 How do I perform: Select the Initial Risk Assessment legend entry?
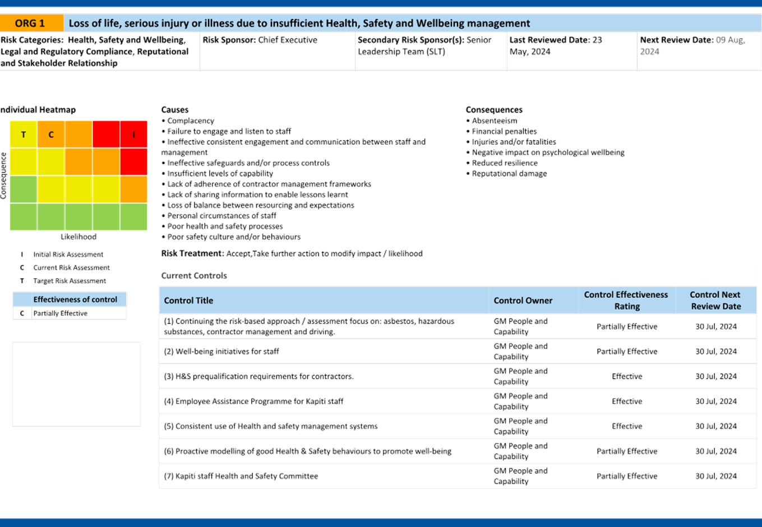pos(68,255)
